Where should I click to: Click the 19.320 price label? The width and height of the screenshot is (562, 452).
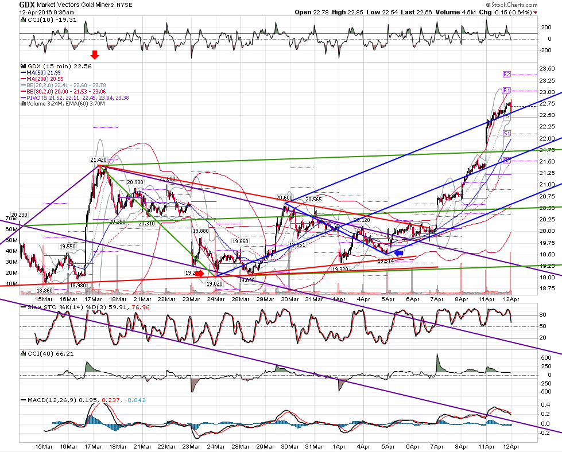pos(340,269)
